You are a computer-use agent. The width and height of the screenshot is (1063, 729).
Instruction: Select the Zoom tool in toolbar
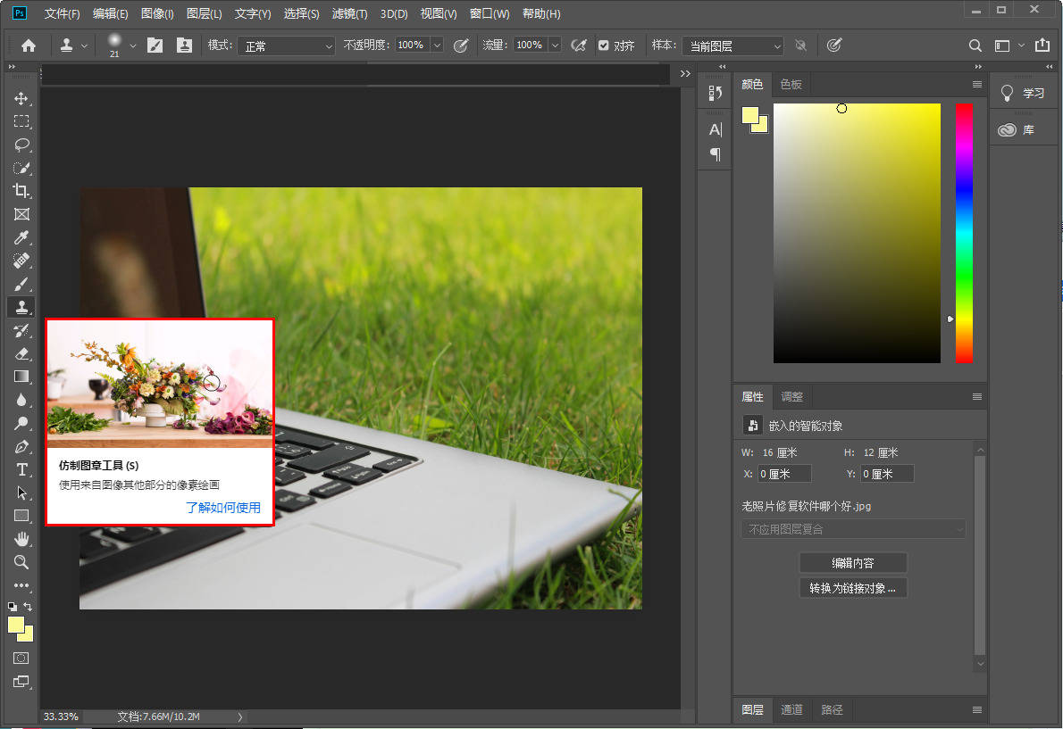pos(21,562)
